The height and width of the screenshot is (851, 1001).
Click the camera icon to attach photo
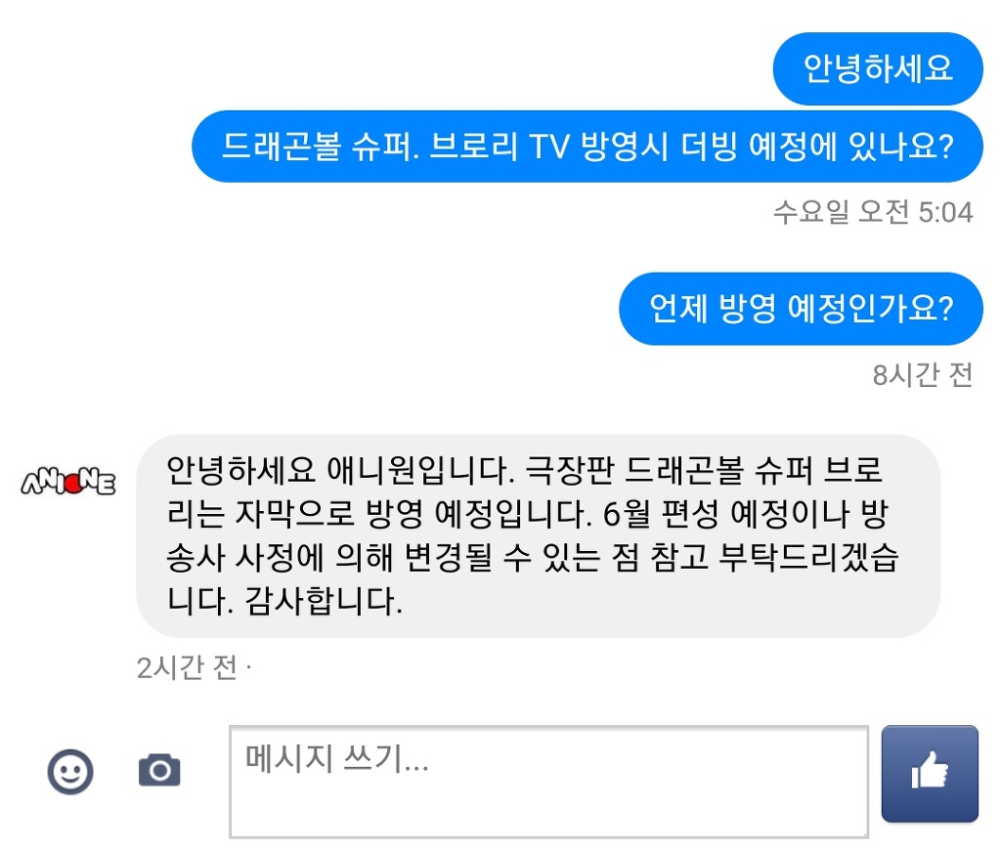click(159, 771)
